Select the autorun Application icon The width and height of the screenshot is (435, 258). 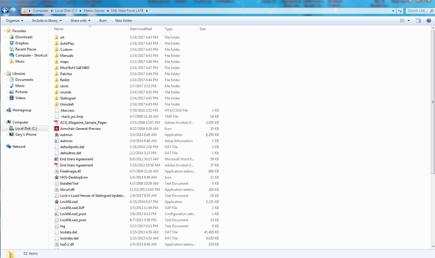coord(57,135)
